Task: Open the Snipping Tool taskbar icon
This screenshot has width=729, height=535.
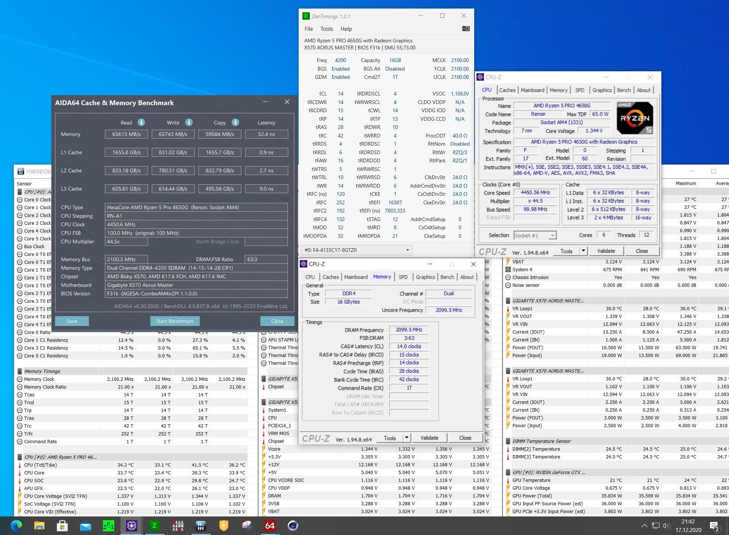Action: tap(247, 525)
